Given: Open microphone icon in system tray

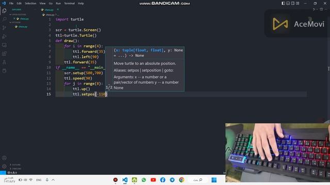Looking at the screenshot, I should point(47,180).
